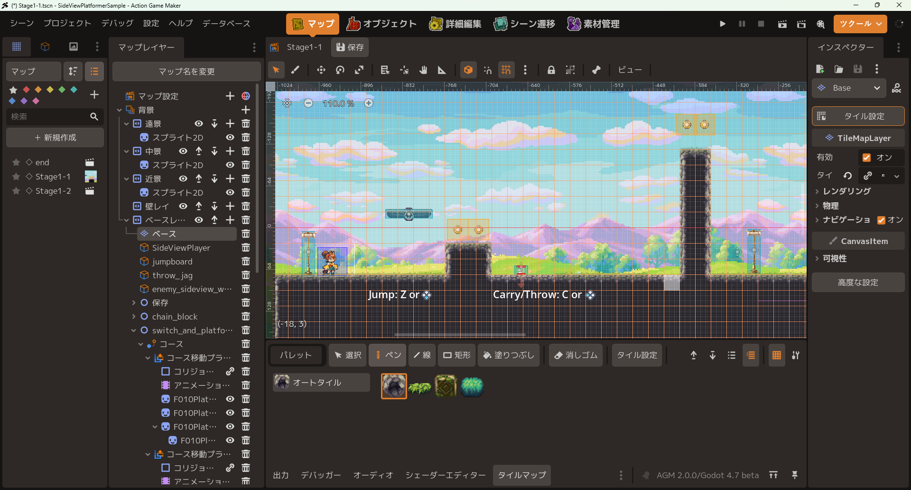
Task: Click the play scene button
Action: [722, 24]
